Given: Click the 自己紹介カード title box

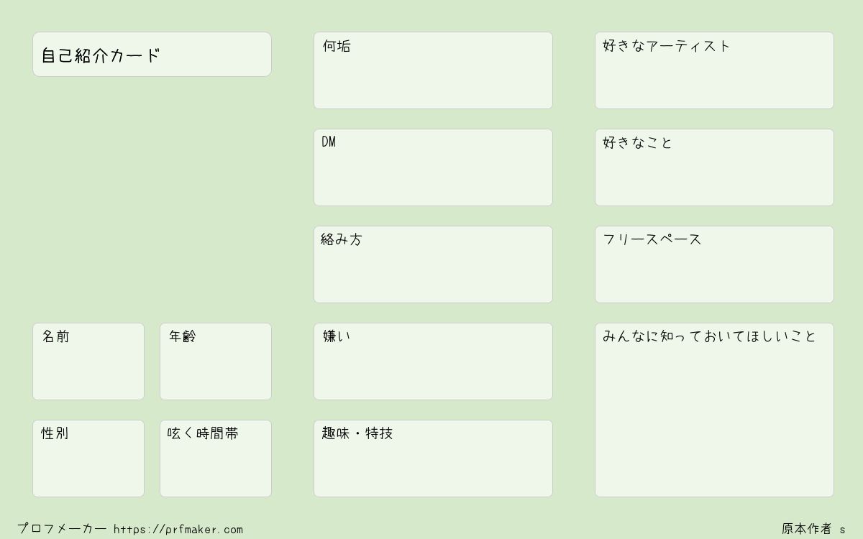Looking at the screenshot, I should (x=152, y=54).
